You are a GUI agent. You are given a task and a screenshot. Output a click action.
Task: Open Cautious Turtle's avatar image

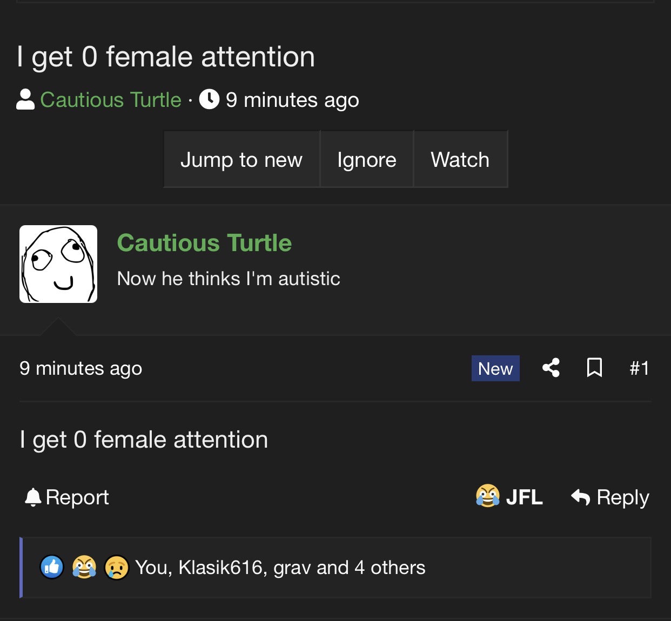[x=58, y=264]
